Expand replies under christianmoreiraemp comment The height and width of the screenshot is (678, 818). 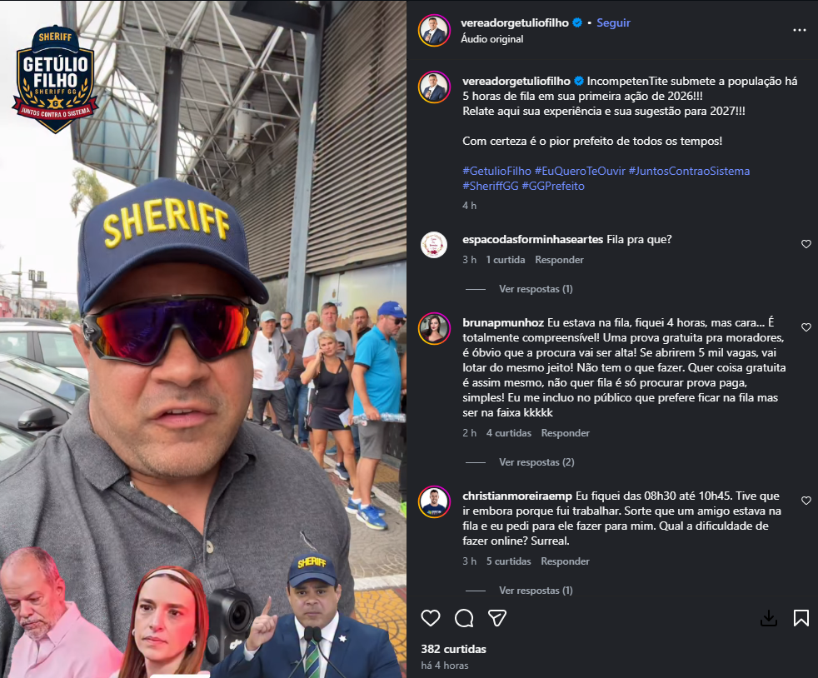coord(536,591)
